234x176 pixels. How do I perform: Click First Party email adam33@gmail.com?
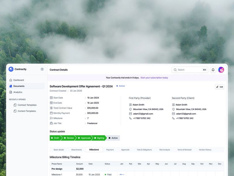pyautogui.click(x=143, y=114)
